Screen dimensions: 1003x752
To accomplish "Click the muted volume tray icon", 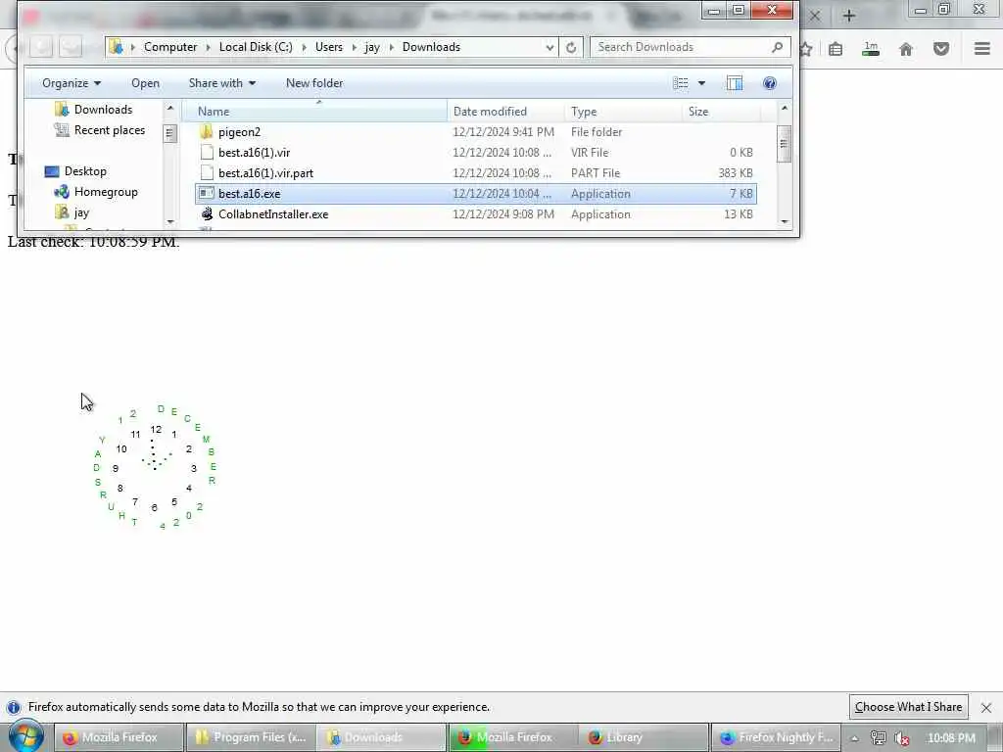I will click(902, 738).
